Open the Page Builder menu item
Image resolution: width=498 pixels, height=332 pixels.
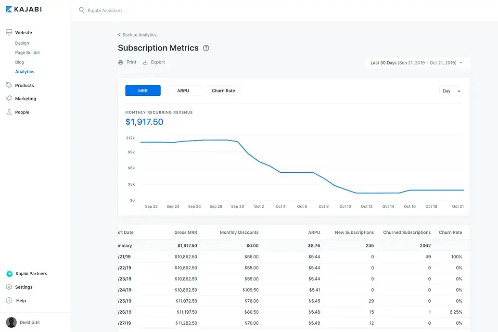point(27,53)
